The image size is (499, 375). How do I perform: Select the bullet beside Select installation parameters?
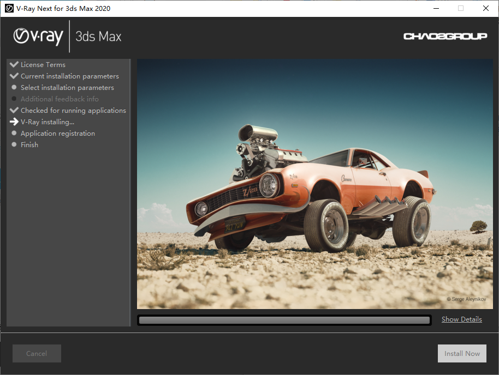coord(14,87)
